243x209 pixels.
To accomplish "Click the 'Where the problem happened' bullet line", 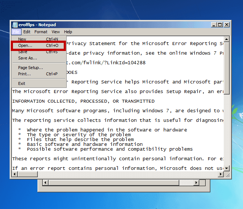I will pyautogui.click(x=107, y=130).
